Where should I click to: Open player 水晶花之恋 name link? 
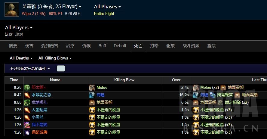41,95
